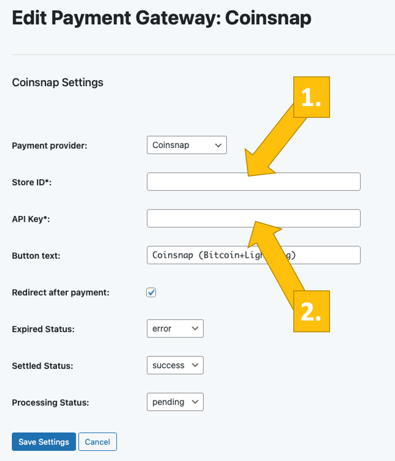Click the "API Key*" field label
This screenshot has height=461, width=395.
pos(31,219)
